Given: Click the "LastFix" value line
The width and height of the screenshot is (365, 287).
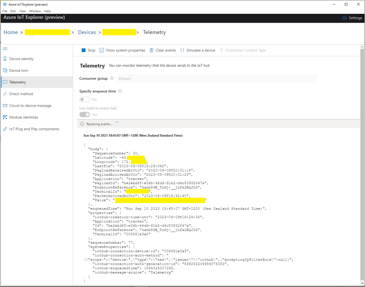Looking at the screenshot, I should [x=130, y=166].
